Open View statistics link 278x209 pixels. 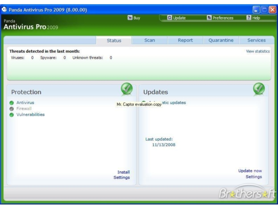(x=258, y=51)
